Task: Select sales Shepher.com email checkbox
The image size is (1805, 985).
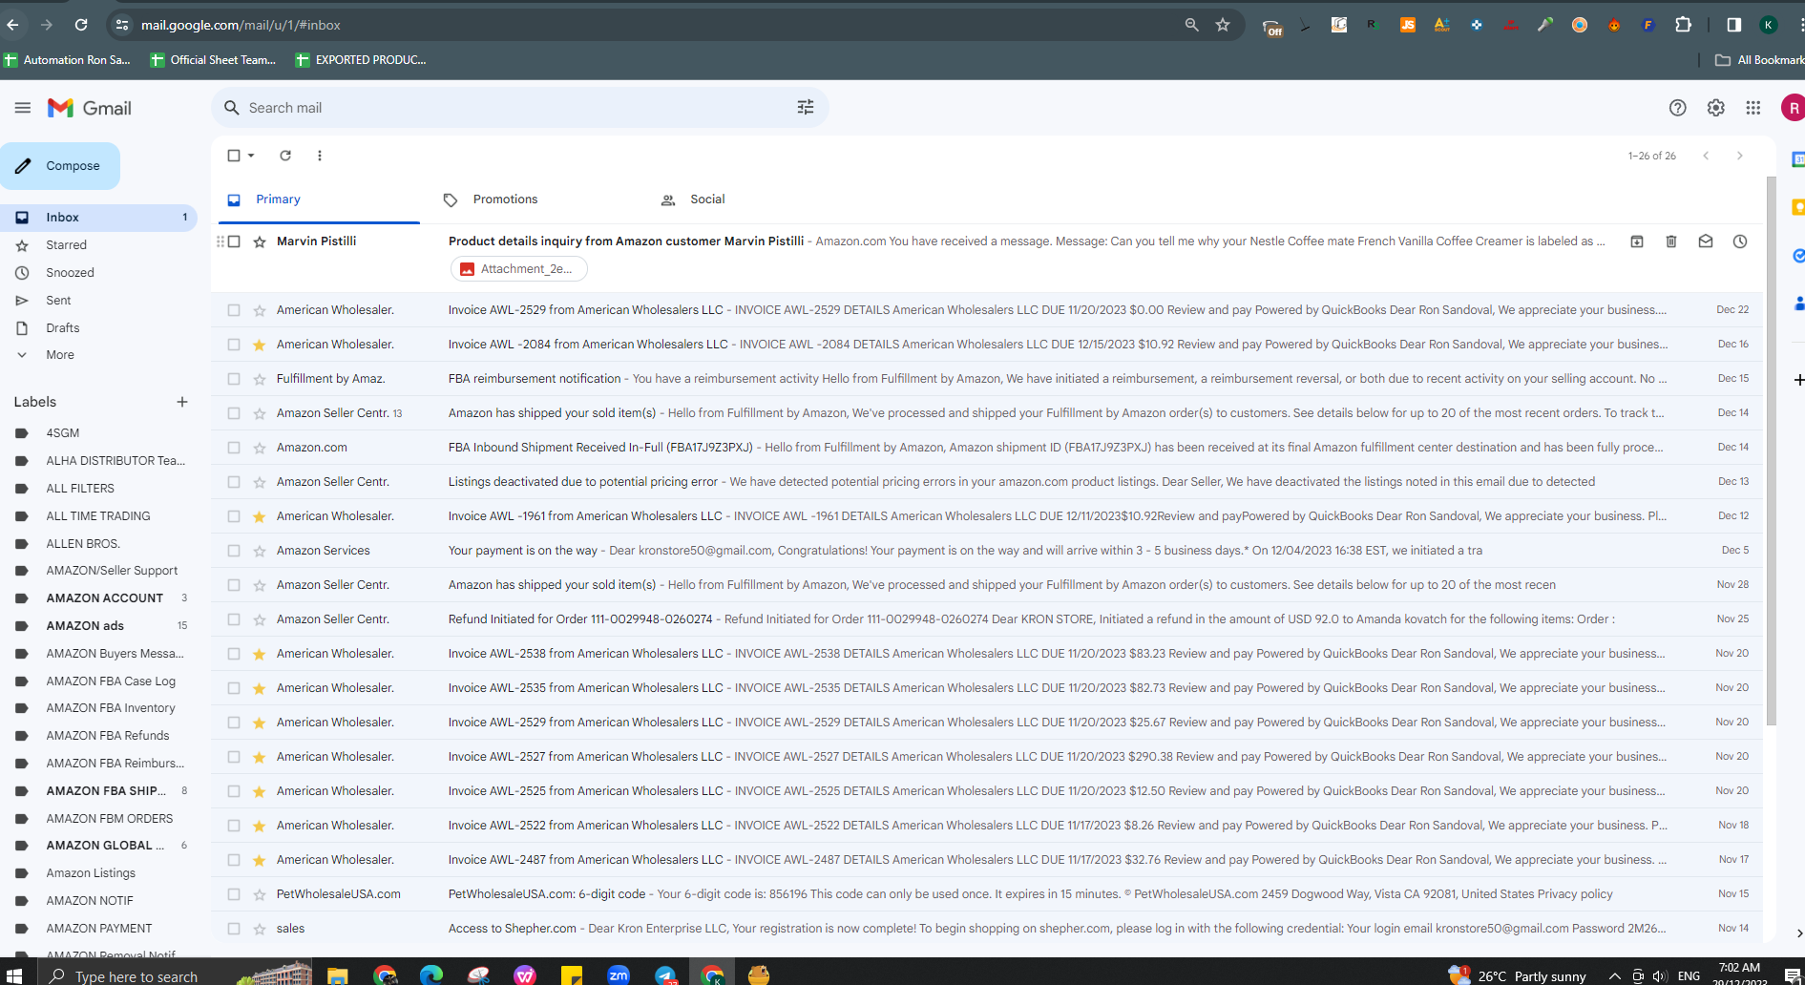Action: click(234, 929)
